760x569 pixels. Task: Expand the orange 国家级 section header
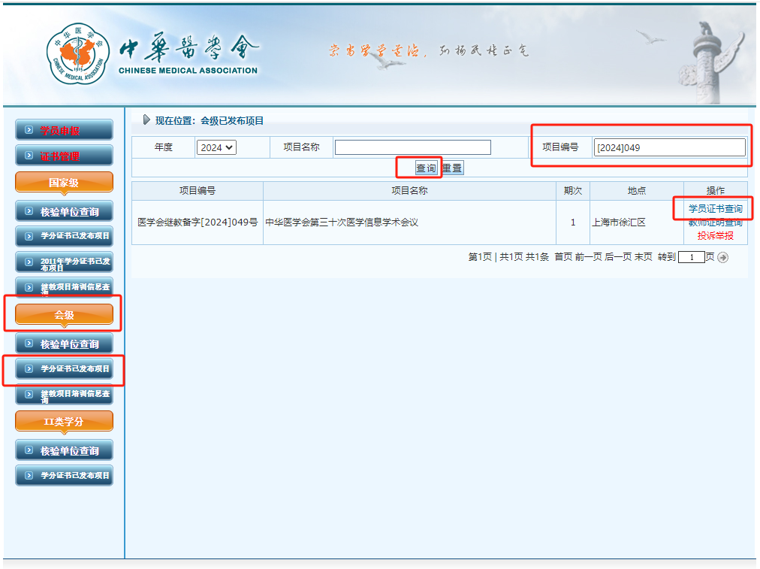[64, 183]
